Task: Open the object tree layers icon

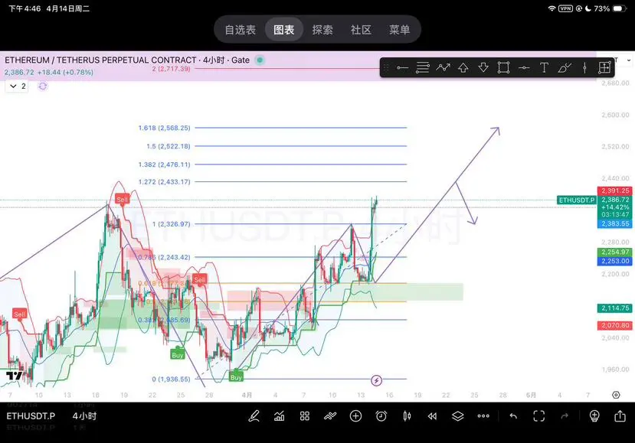Action: tap(457, 416)
